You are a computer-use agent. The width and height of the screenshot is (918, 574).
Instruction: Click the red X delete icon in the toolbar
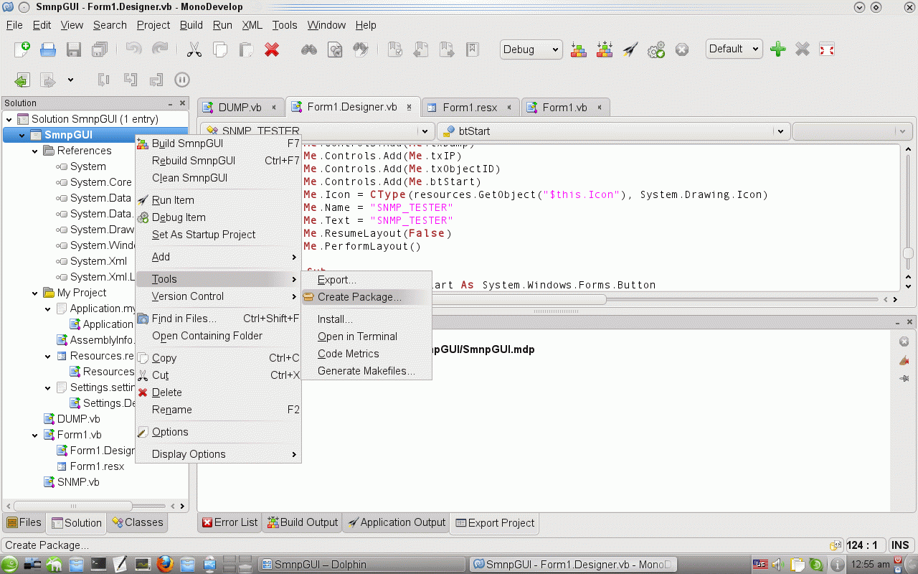click(272, 50)
